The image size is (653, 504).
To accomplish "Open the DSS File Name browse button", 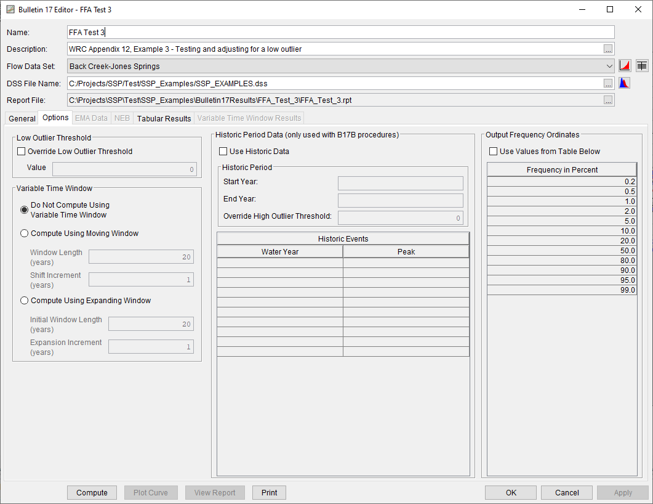I will pyautogui.click(x=608, y=83).
